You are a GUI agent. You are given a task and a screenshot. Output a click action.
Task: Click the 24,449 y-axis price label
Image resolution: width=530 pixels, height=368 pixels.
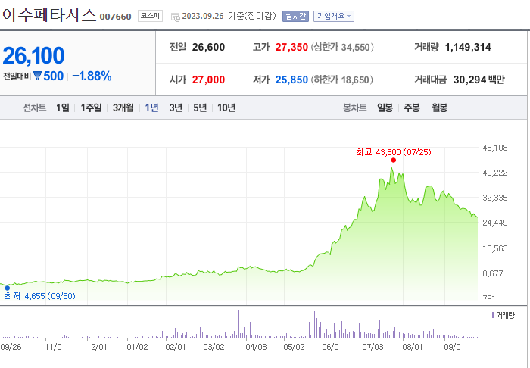pyautogui.click(x=495, y=223)
